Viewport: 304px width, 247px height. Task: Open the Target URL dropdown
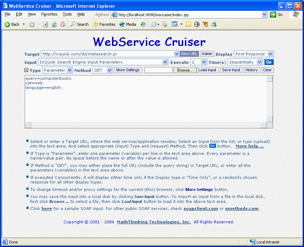click(x=176, y=54)
